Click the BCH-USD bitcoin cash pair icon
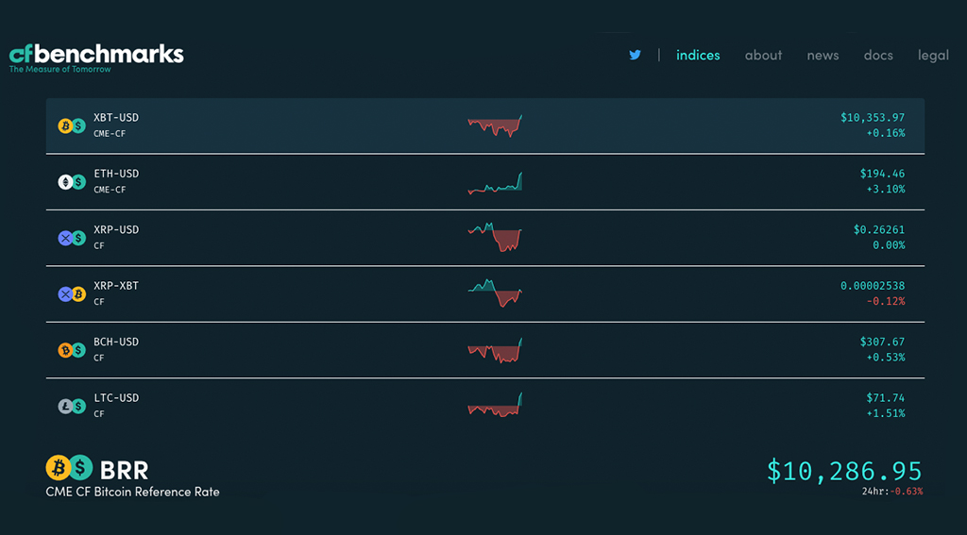 pyautogui.click(x=72, y=350)
